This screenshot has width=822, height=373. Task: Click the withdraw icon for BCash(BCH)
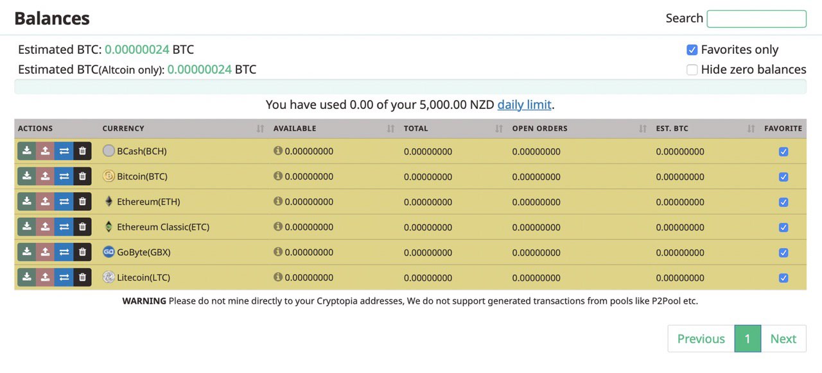click(x=45, y=151)
